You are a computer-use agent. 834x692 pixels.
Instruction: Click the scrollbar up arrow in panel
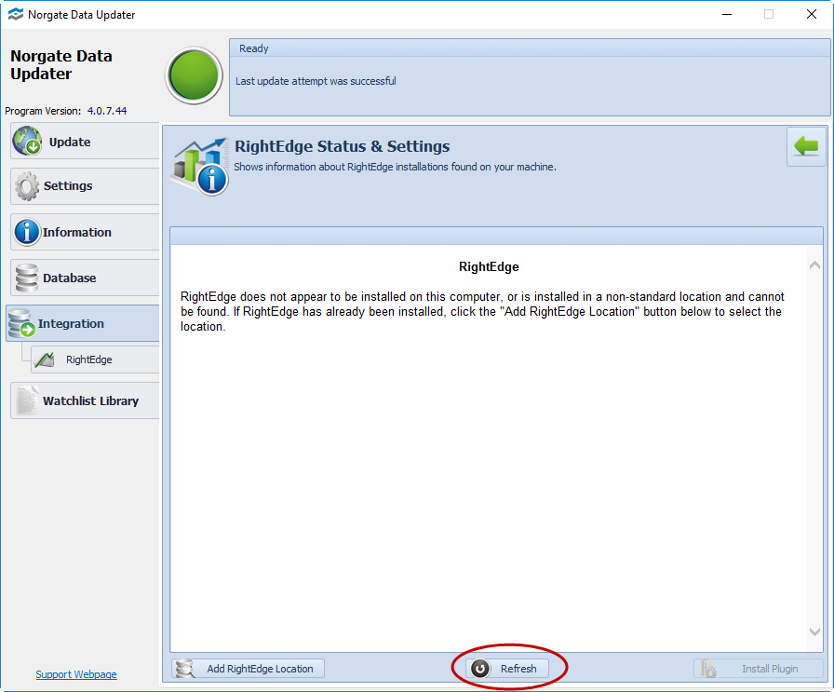[x=814, y=265]
